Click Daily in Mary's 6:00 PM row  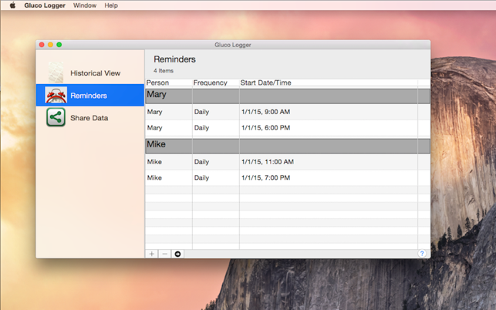pyautogui.click(x=201, y=128)
